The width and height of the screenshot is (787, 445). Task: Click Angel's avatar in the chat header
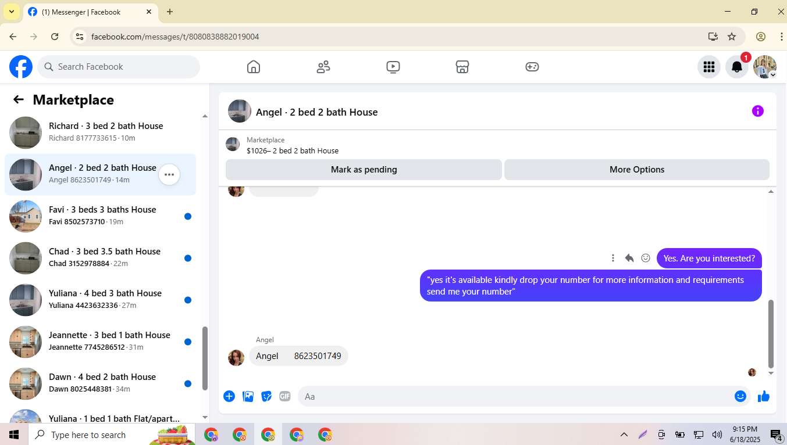coord(240,111)
